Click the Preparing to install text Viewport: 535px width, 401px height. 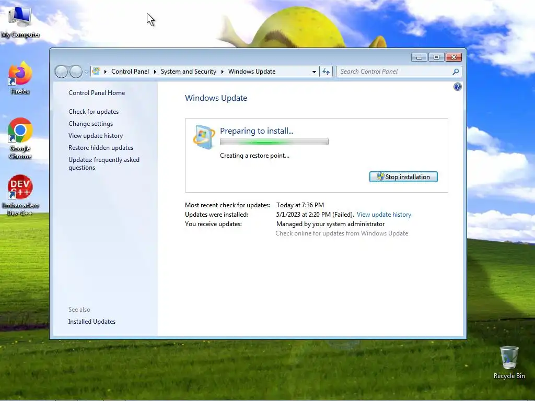click(x=257, y=131)
